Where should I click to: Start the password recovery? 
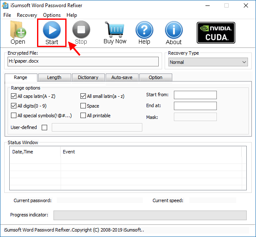coord(52,33)
